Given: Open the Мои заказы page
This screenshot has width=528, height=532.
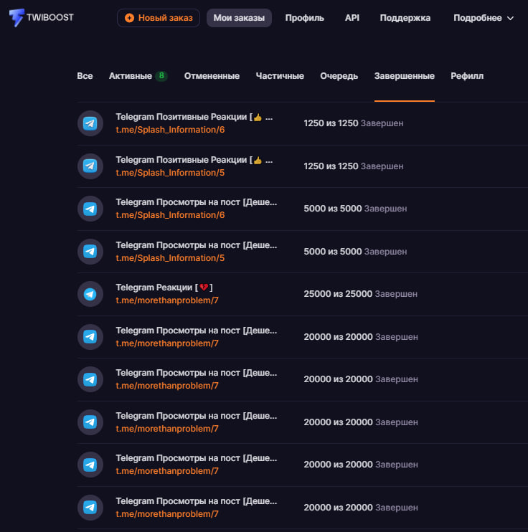Looking at the screenshot, I should click(239, 18).
